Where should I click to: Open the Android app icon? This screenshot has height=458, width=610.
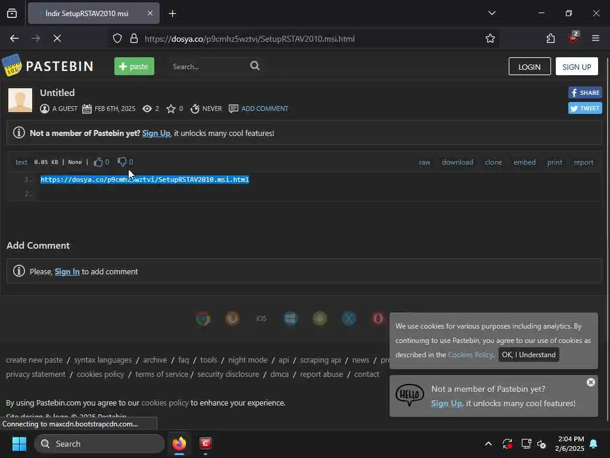(x=320, y=318)
